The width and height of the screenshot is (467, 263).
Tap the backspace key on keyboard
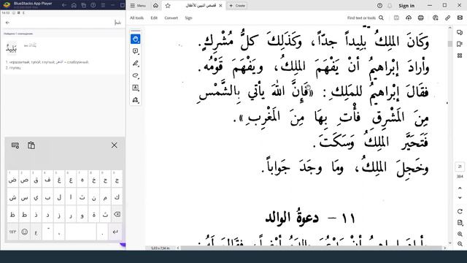coord(117,214)
